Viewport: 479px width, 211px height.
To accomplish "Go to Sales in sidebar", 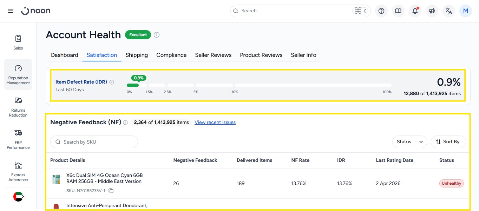I will (x=18, y=42).
